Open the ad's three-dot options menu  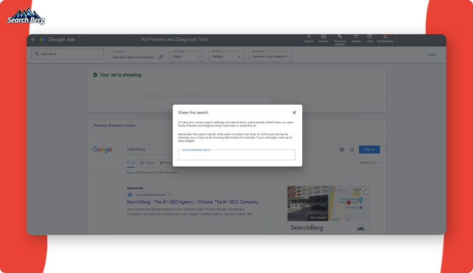point(170,195)
